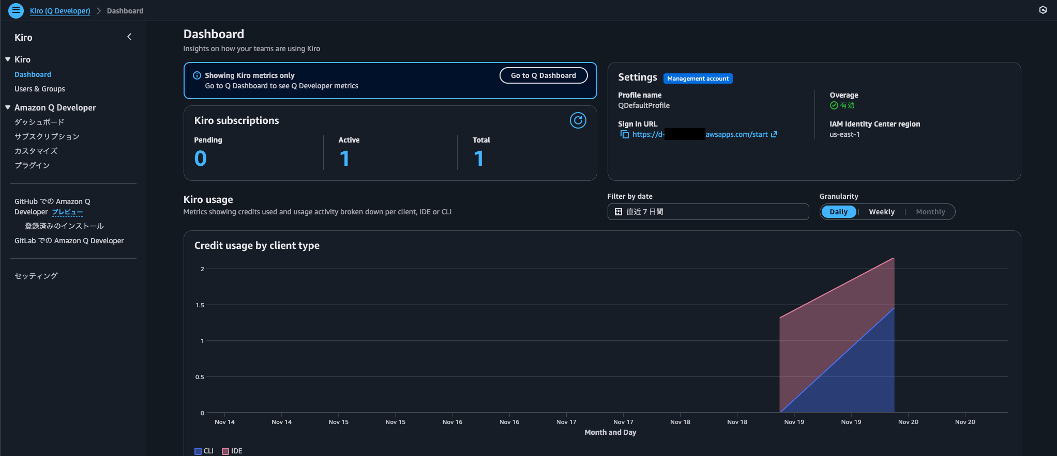Viewport: 1057px width, 456px height.
Task: Copy the Sign in URL
Action: point(625,134)
